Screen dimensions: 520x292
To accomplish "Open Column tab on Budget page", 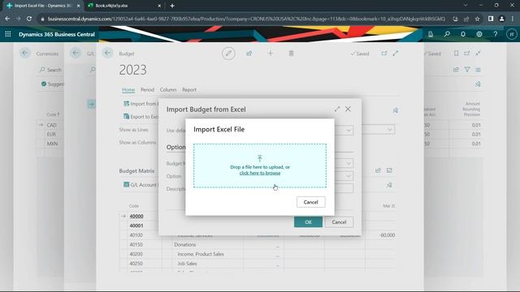I will point(168,90).
